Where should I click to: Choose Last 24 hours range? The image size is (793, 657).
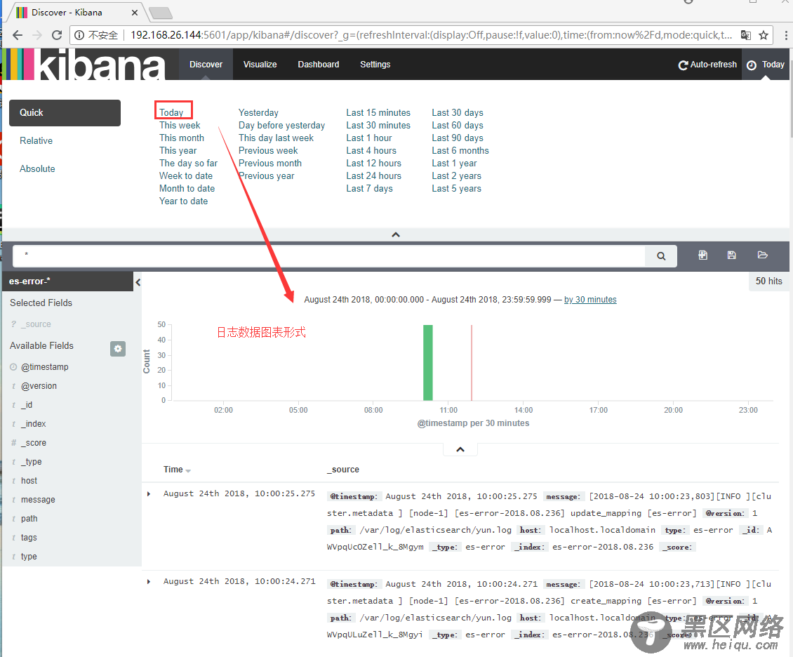pos(374,175)
